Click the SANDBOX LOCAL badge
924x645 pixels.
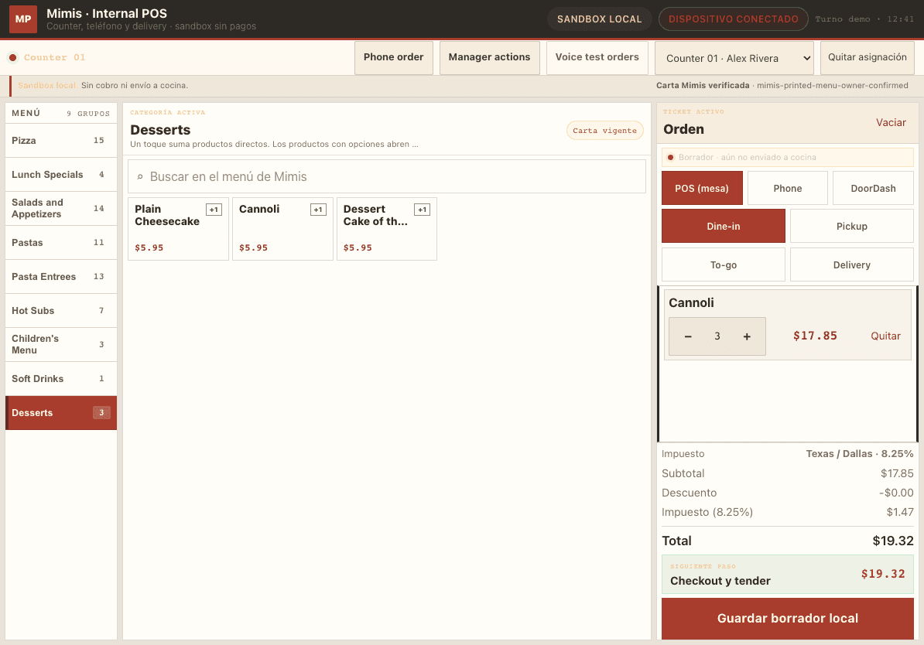coord(599,19)
